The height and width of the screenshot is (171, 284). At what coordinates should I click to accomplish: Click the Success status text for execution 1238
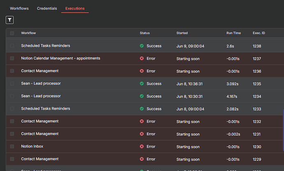(x=154, y=46)
